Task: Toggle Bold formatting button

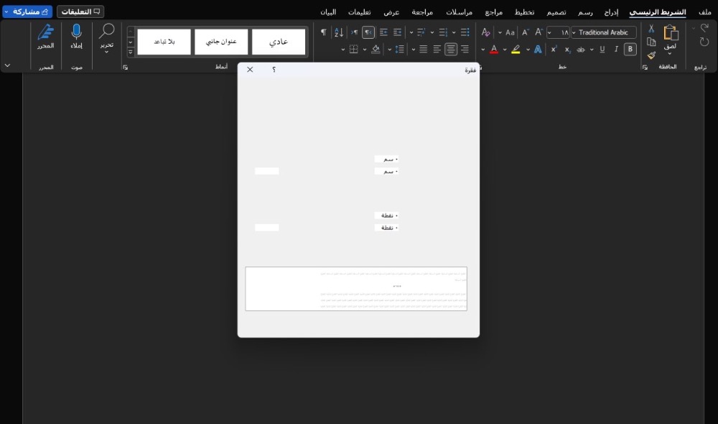Action: click(630, 50)
